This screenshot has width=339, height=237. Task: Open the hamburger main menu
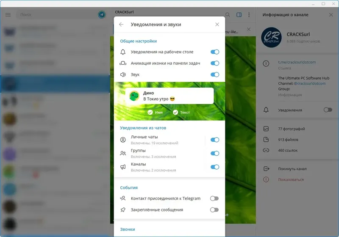tap(8, 15)
